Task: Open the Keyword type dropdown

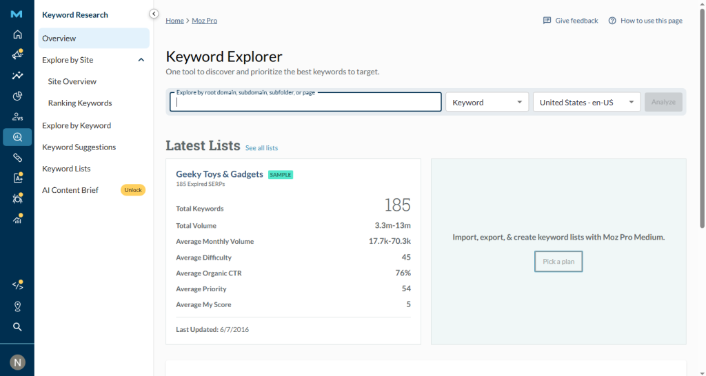Action: pos(487,103)
